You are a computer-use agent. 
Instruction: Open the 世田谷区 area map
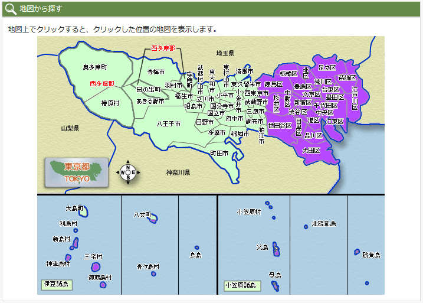[x=280, y=125]
